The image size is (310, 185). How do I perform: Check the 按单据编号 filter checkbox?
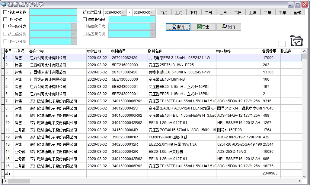coord(85,20)
